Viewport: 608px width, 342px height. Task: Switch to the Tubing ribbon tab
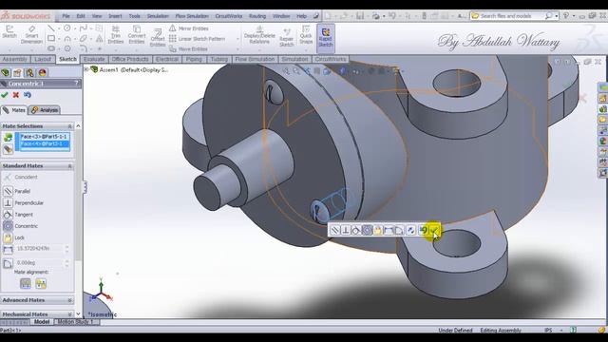(218, 59)
